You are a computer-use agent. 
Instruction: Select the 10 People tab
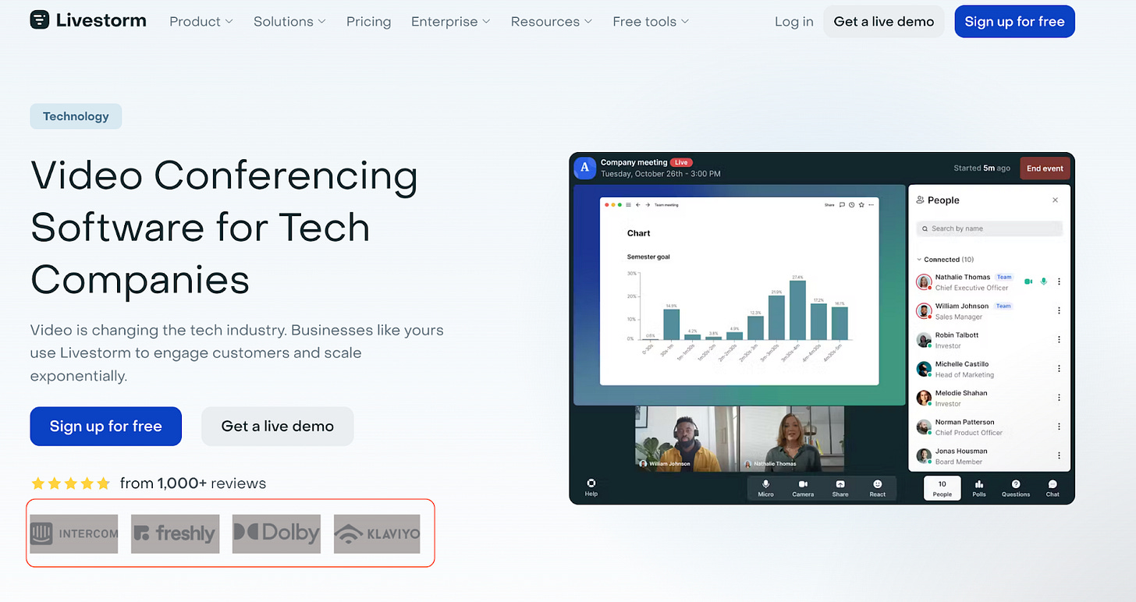coord(943,488)
